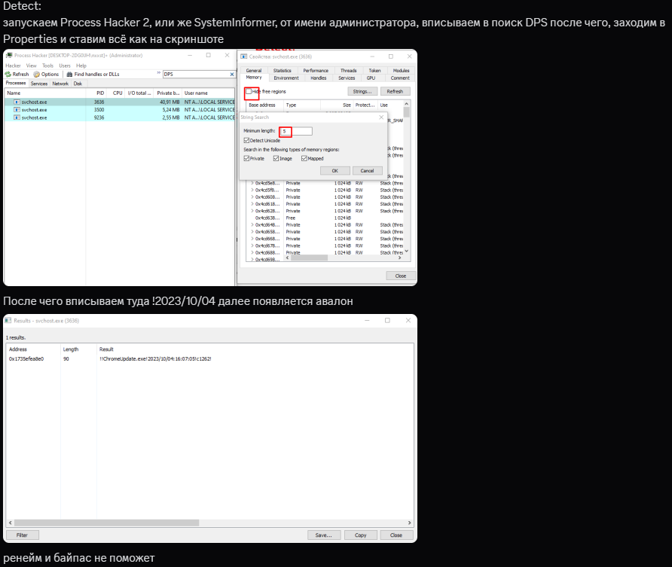Click the Results window horizontal scrollbar thumb
This screenshot has height=567, width=672.
point(106,523)
